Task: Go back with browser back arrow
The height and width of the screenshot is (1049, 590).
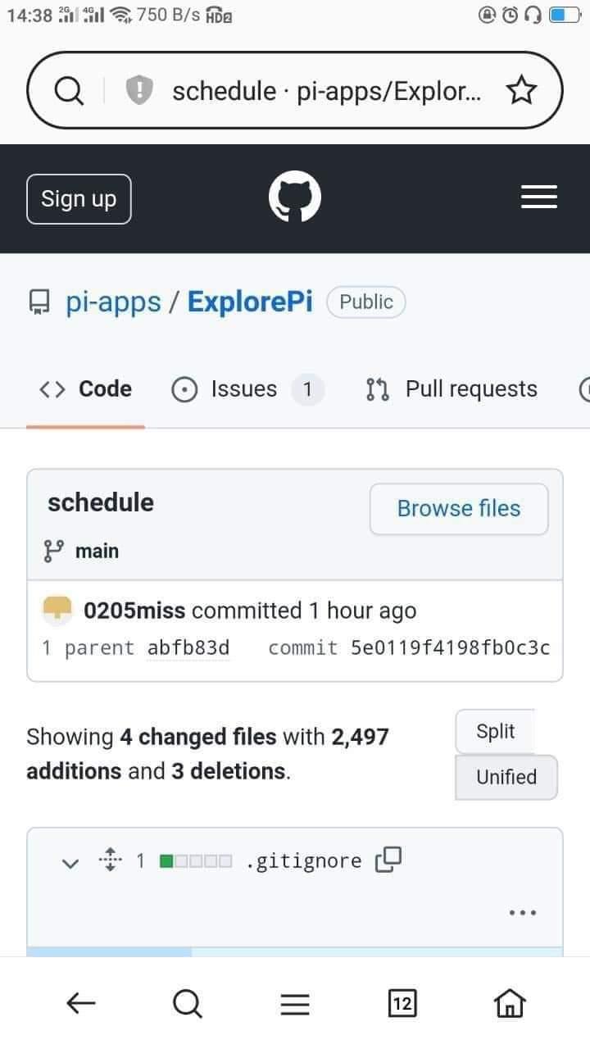Action: click(x=80, y=1002)
